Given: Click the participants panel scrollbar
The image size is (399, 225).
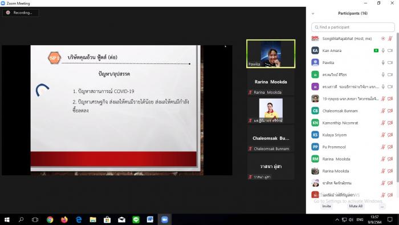Looking at the screenshot, I should click(397, 107).
